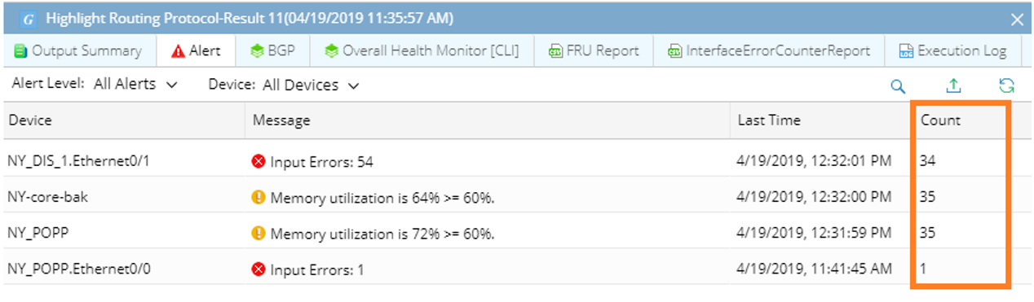Switch to the Output Summary tab
Image resolution: width=1034 pixels, height=302 pixels.
click(79, 50)
